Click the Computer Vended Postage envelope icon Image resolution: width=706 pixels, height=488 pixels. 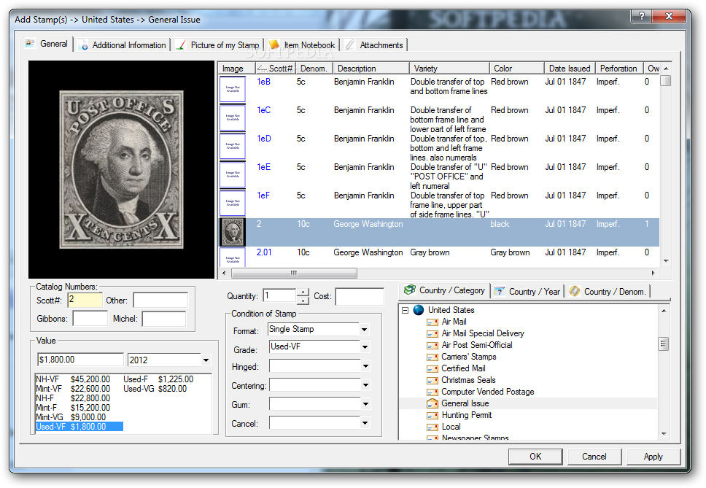432,392
